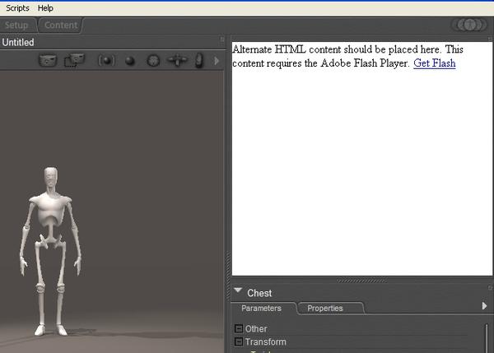Click the Area Render camera icon
494x353 pixels.
point(74,60)
